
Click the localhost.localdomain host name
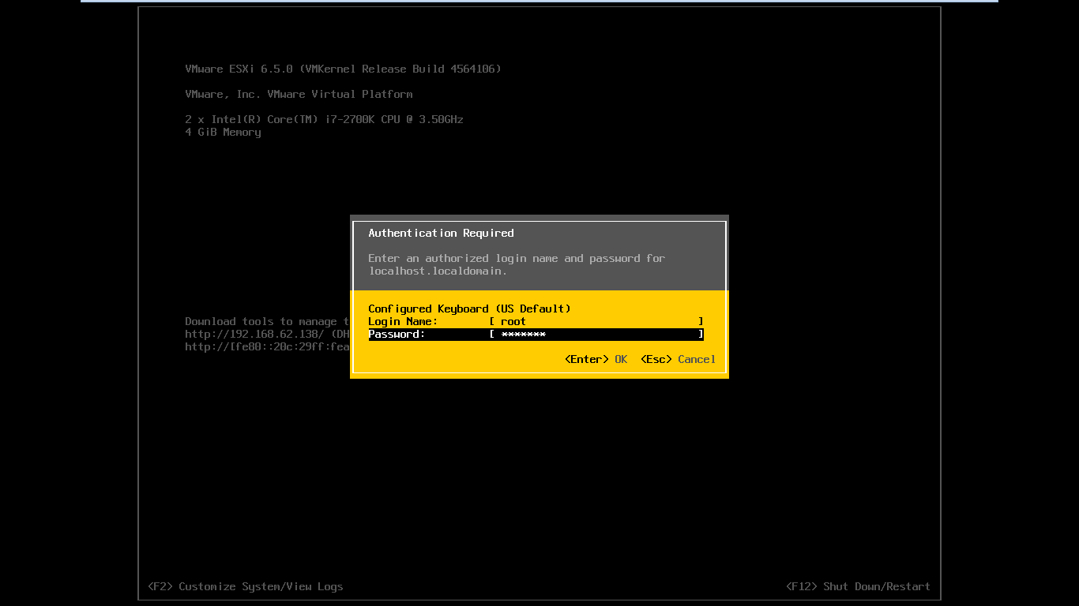[x=438, y=271]
